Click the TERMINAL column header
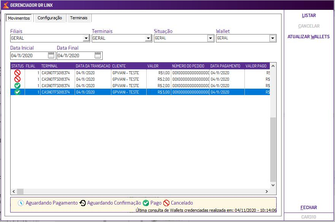Screen dimensions: 335x222 (x=57, y=66)
